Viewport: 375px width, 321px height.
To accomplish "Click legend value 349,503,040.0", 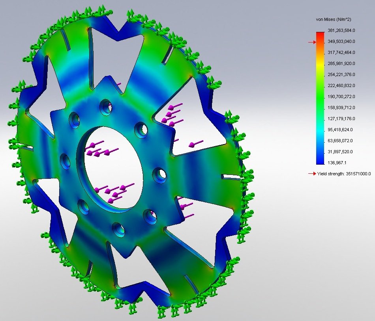I will [x=341, y=41].
